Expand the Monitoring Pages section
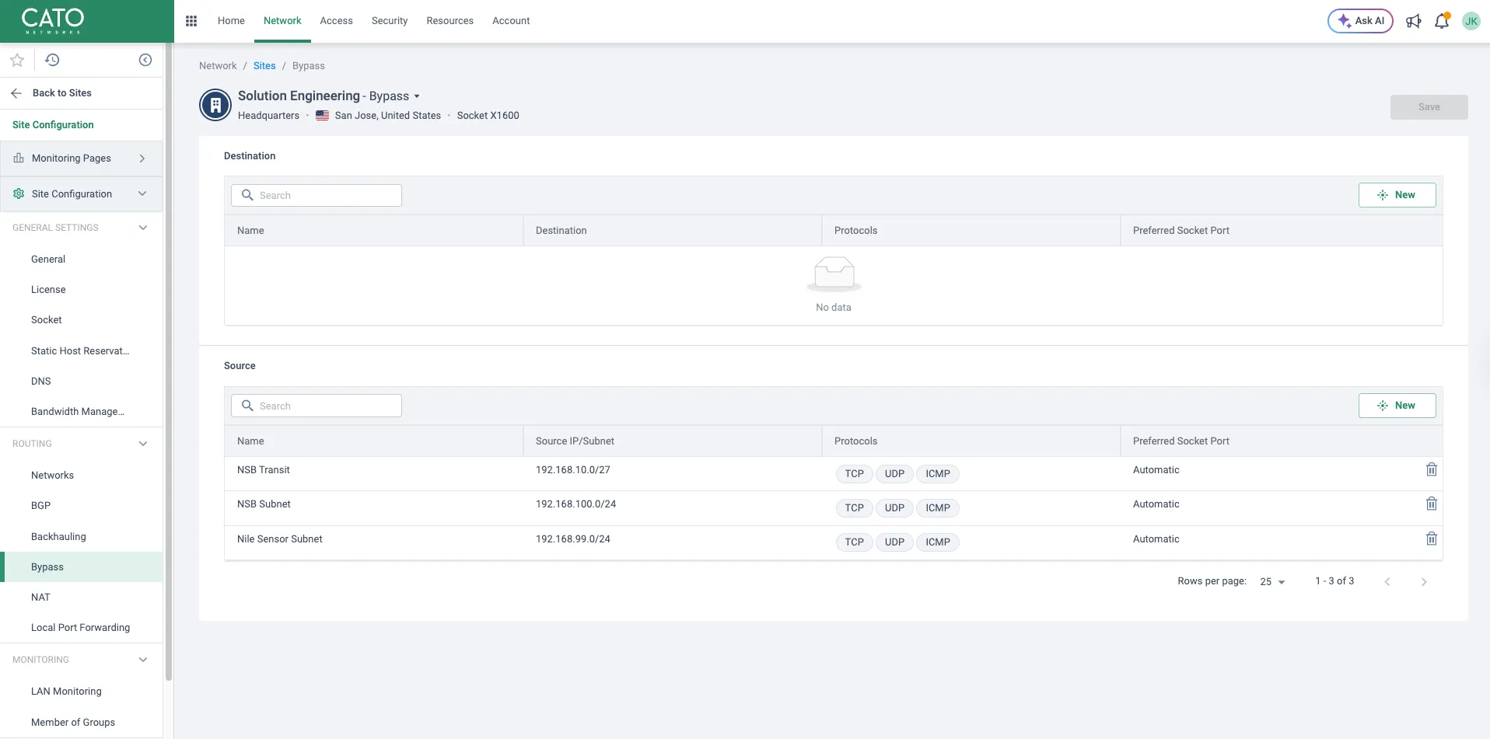The height and width of the screenshot is (739, 1490). [82, 159]
